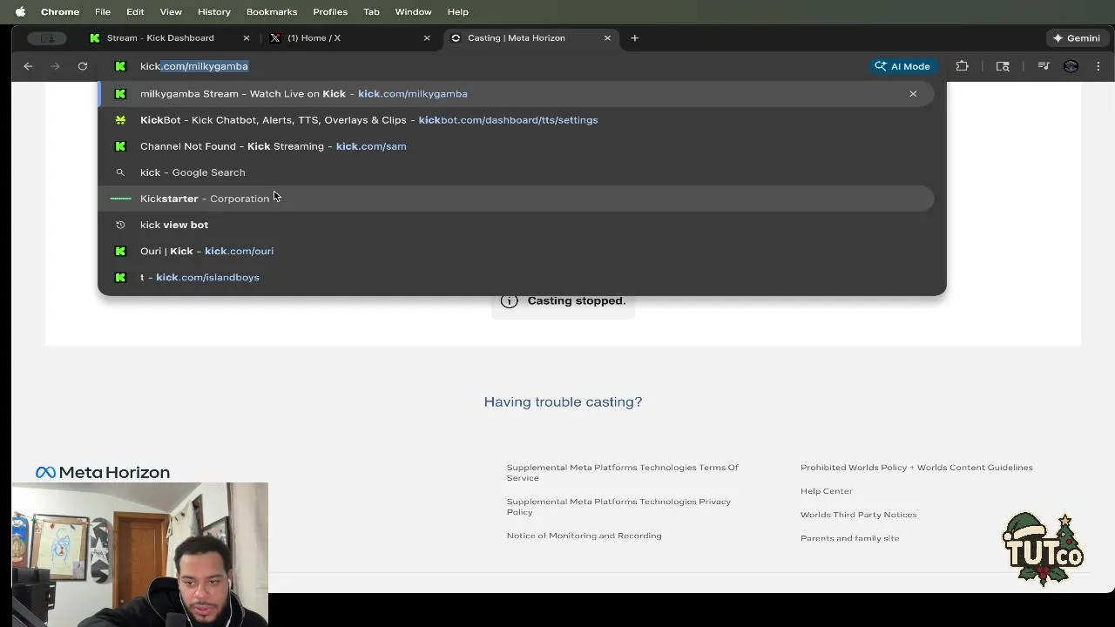Click the Kick favicon in address bar
The image size is (1115, 627).
[x=120, y=66]
